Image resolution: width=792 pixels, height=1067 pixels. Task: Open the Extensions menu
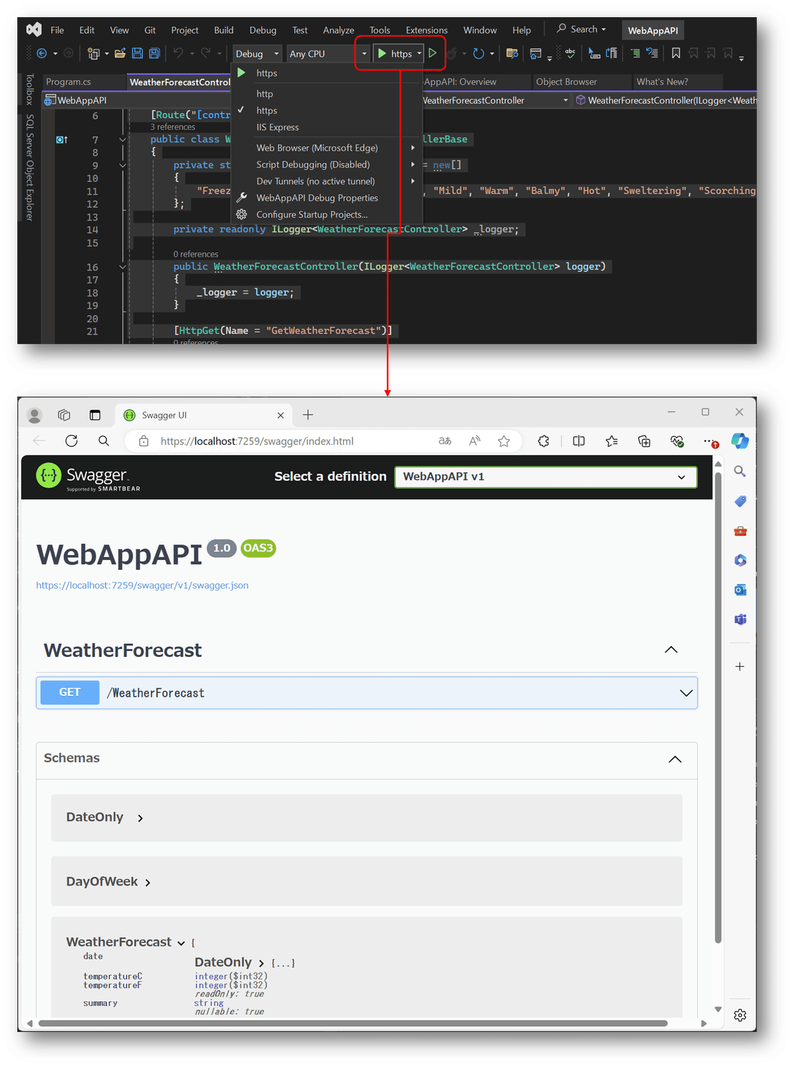click(426, 30)
